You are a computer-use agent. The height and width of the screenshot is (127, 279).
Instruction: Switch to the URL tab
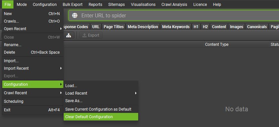tap(96, 27)
